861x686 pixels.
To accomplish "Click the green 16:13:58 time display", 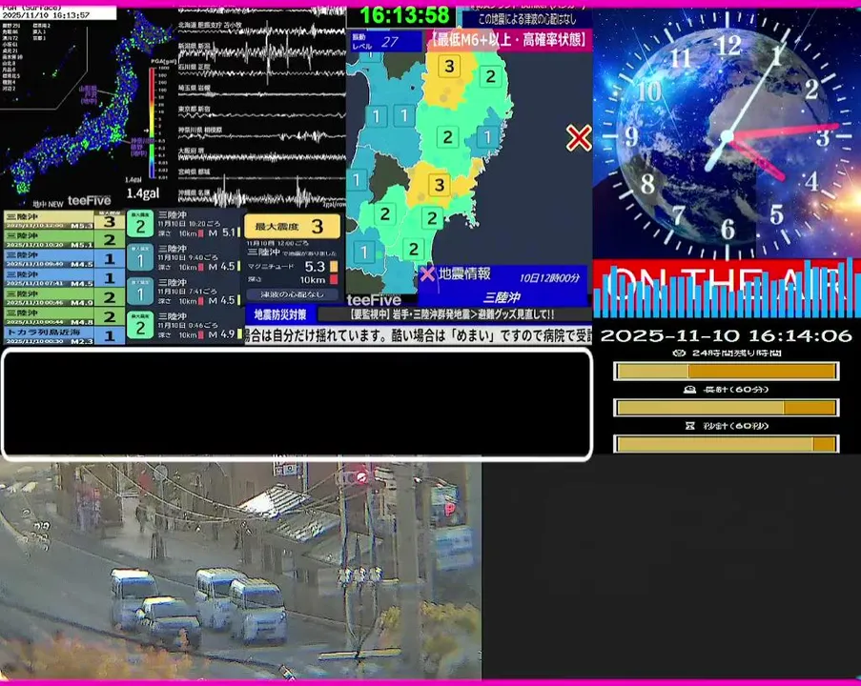I will [404, 15].
